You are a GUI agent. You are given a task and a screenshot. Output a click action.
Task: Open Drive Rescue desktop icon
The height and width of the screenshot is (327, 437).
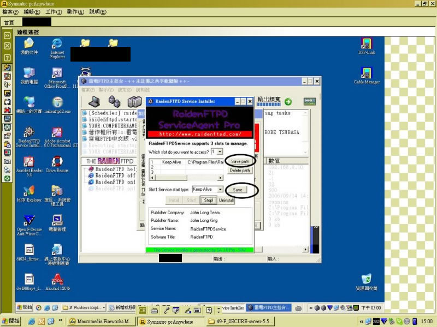pyautogui.click(x=57, y=164)
